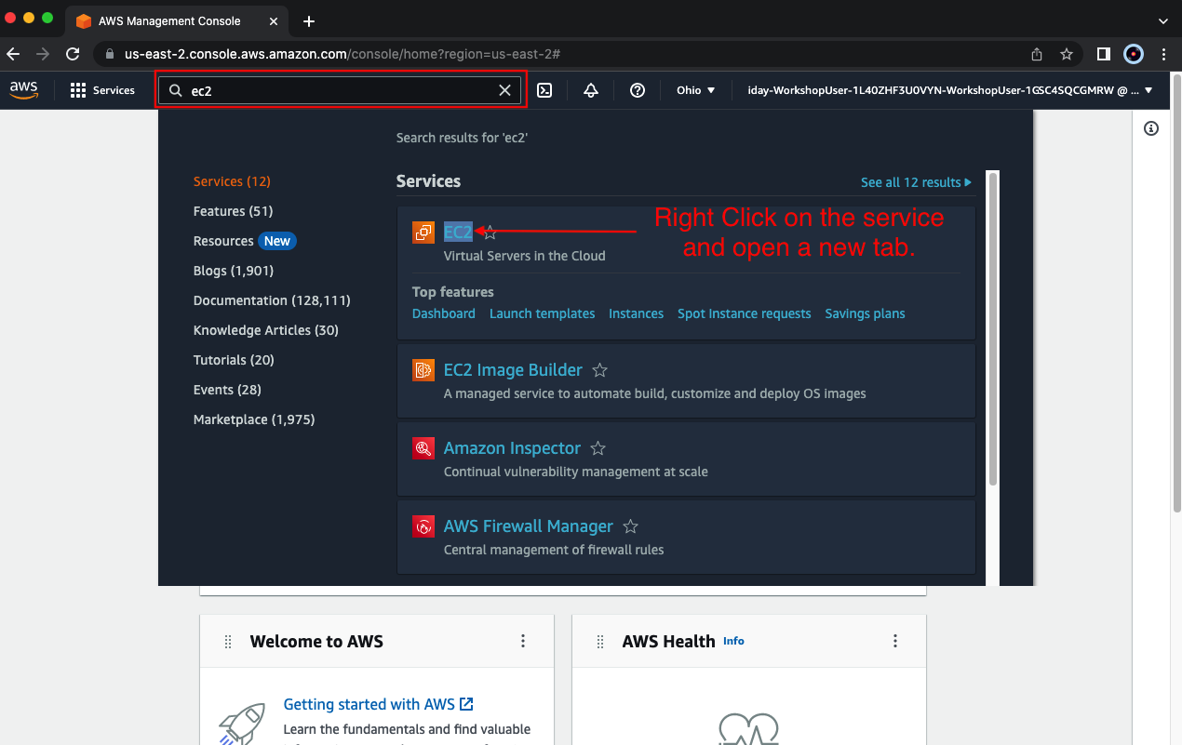Screen dimensions: 1182x745
Task: Open the Services grid menu
Action: [x=102, y=90]
